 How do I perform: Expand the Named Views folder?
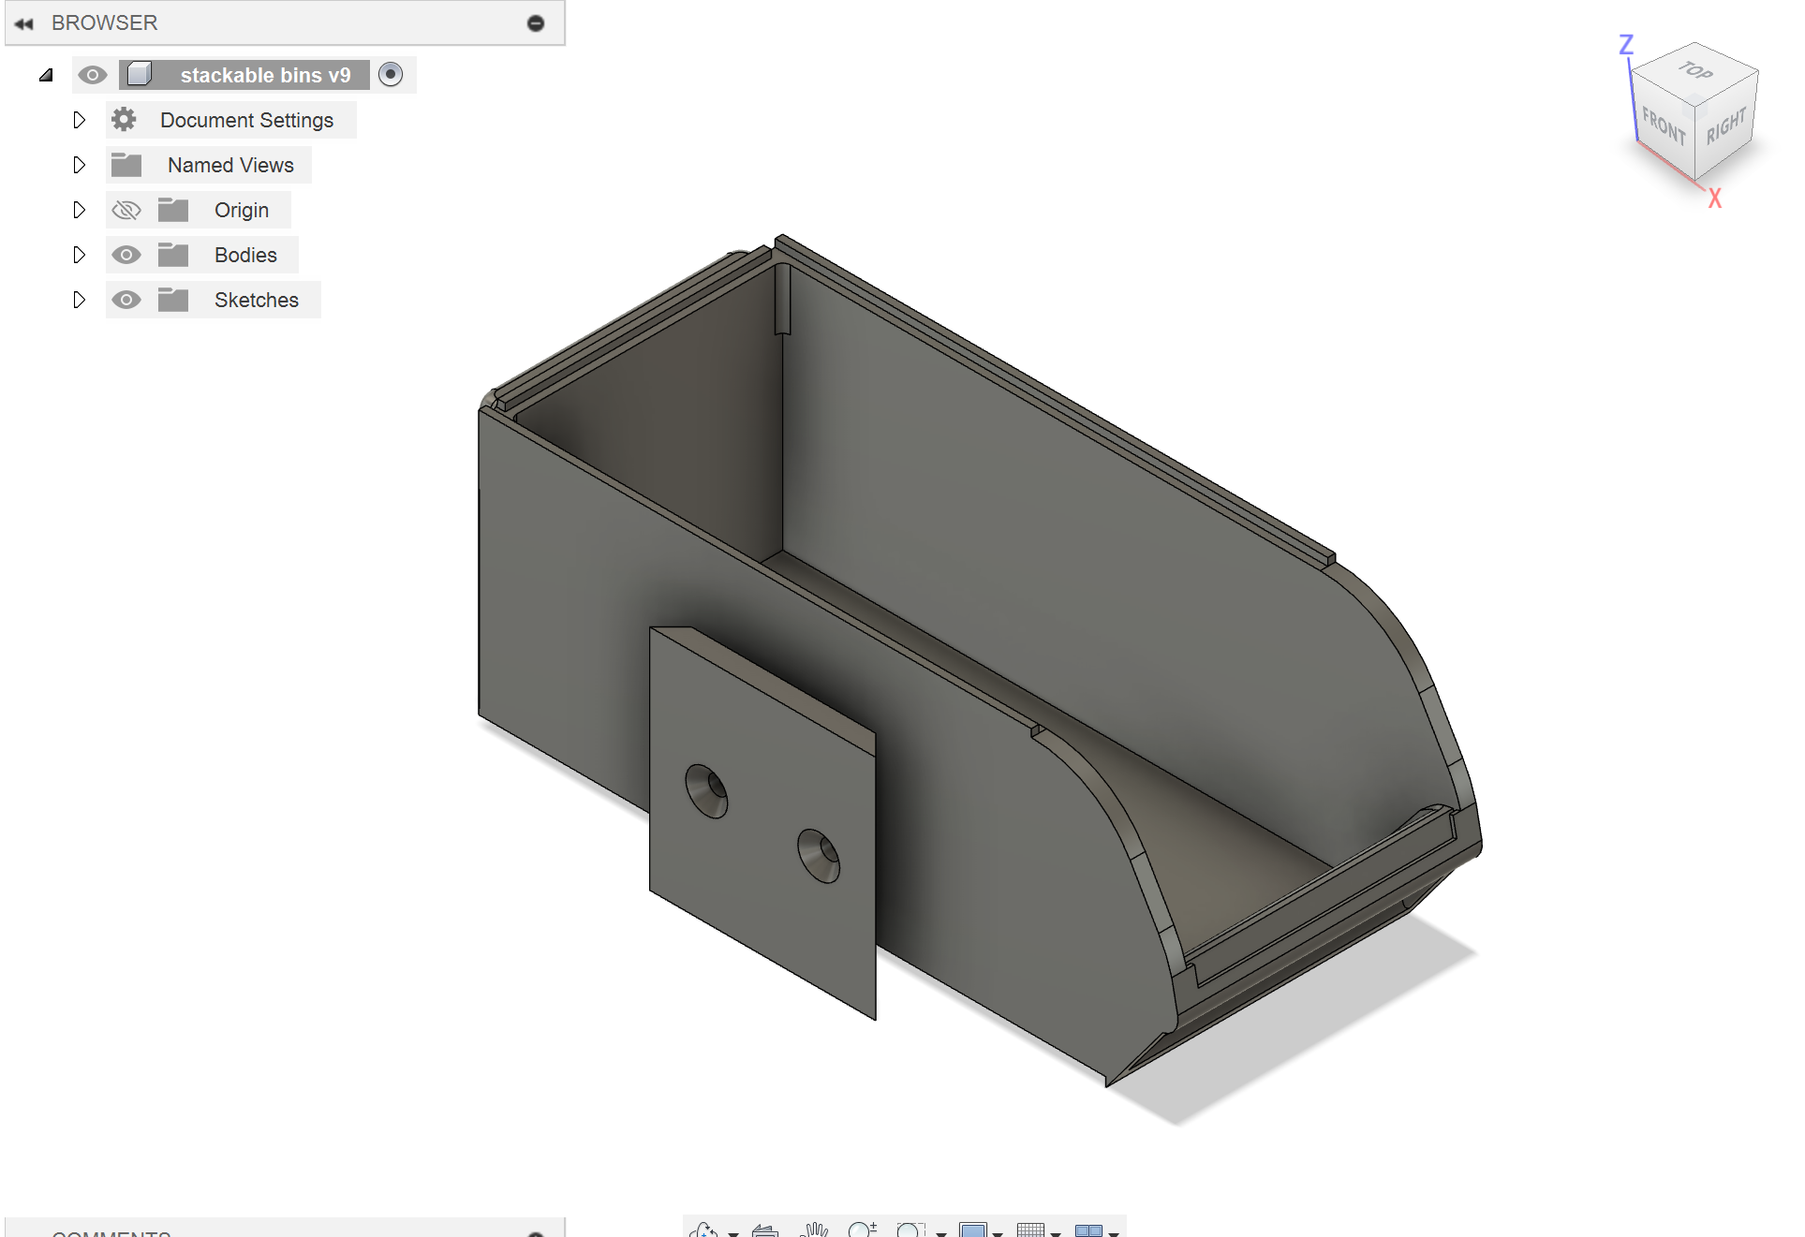pyautogui.click(x=80, y=165)
